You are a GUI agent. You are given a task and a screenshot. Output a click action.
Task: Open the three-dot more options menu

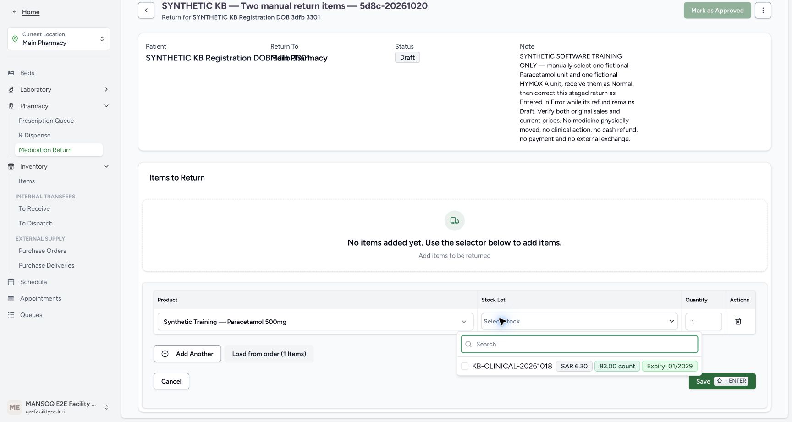(x=763, y=10)
